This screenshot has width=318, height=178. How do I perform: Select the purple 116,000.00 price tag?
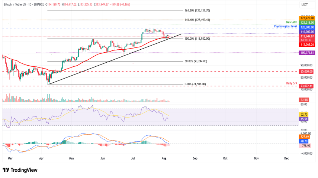click(x=306, y=32)
